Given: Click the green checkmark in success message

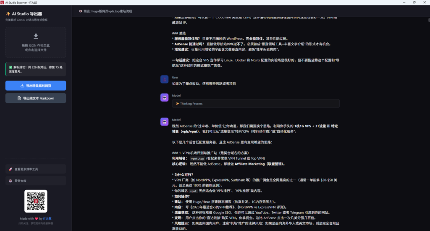Looking at the screenshot, I should click(10, 66).
